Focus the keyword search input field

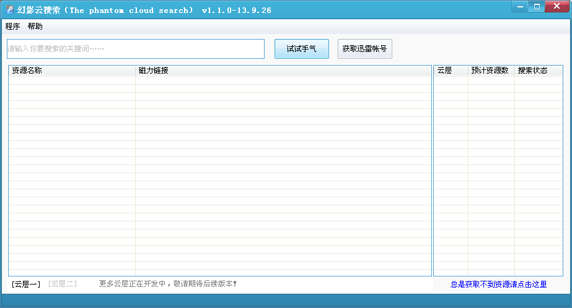[136, 49]
